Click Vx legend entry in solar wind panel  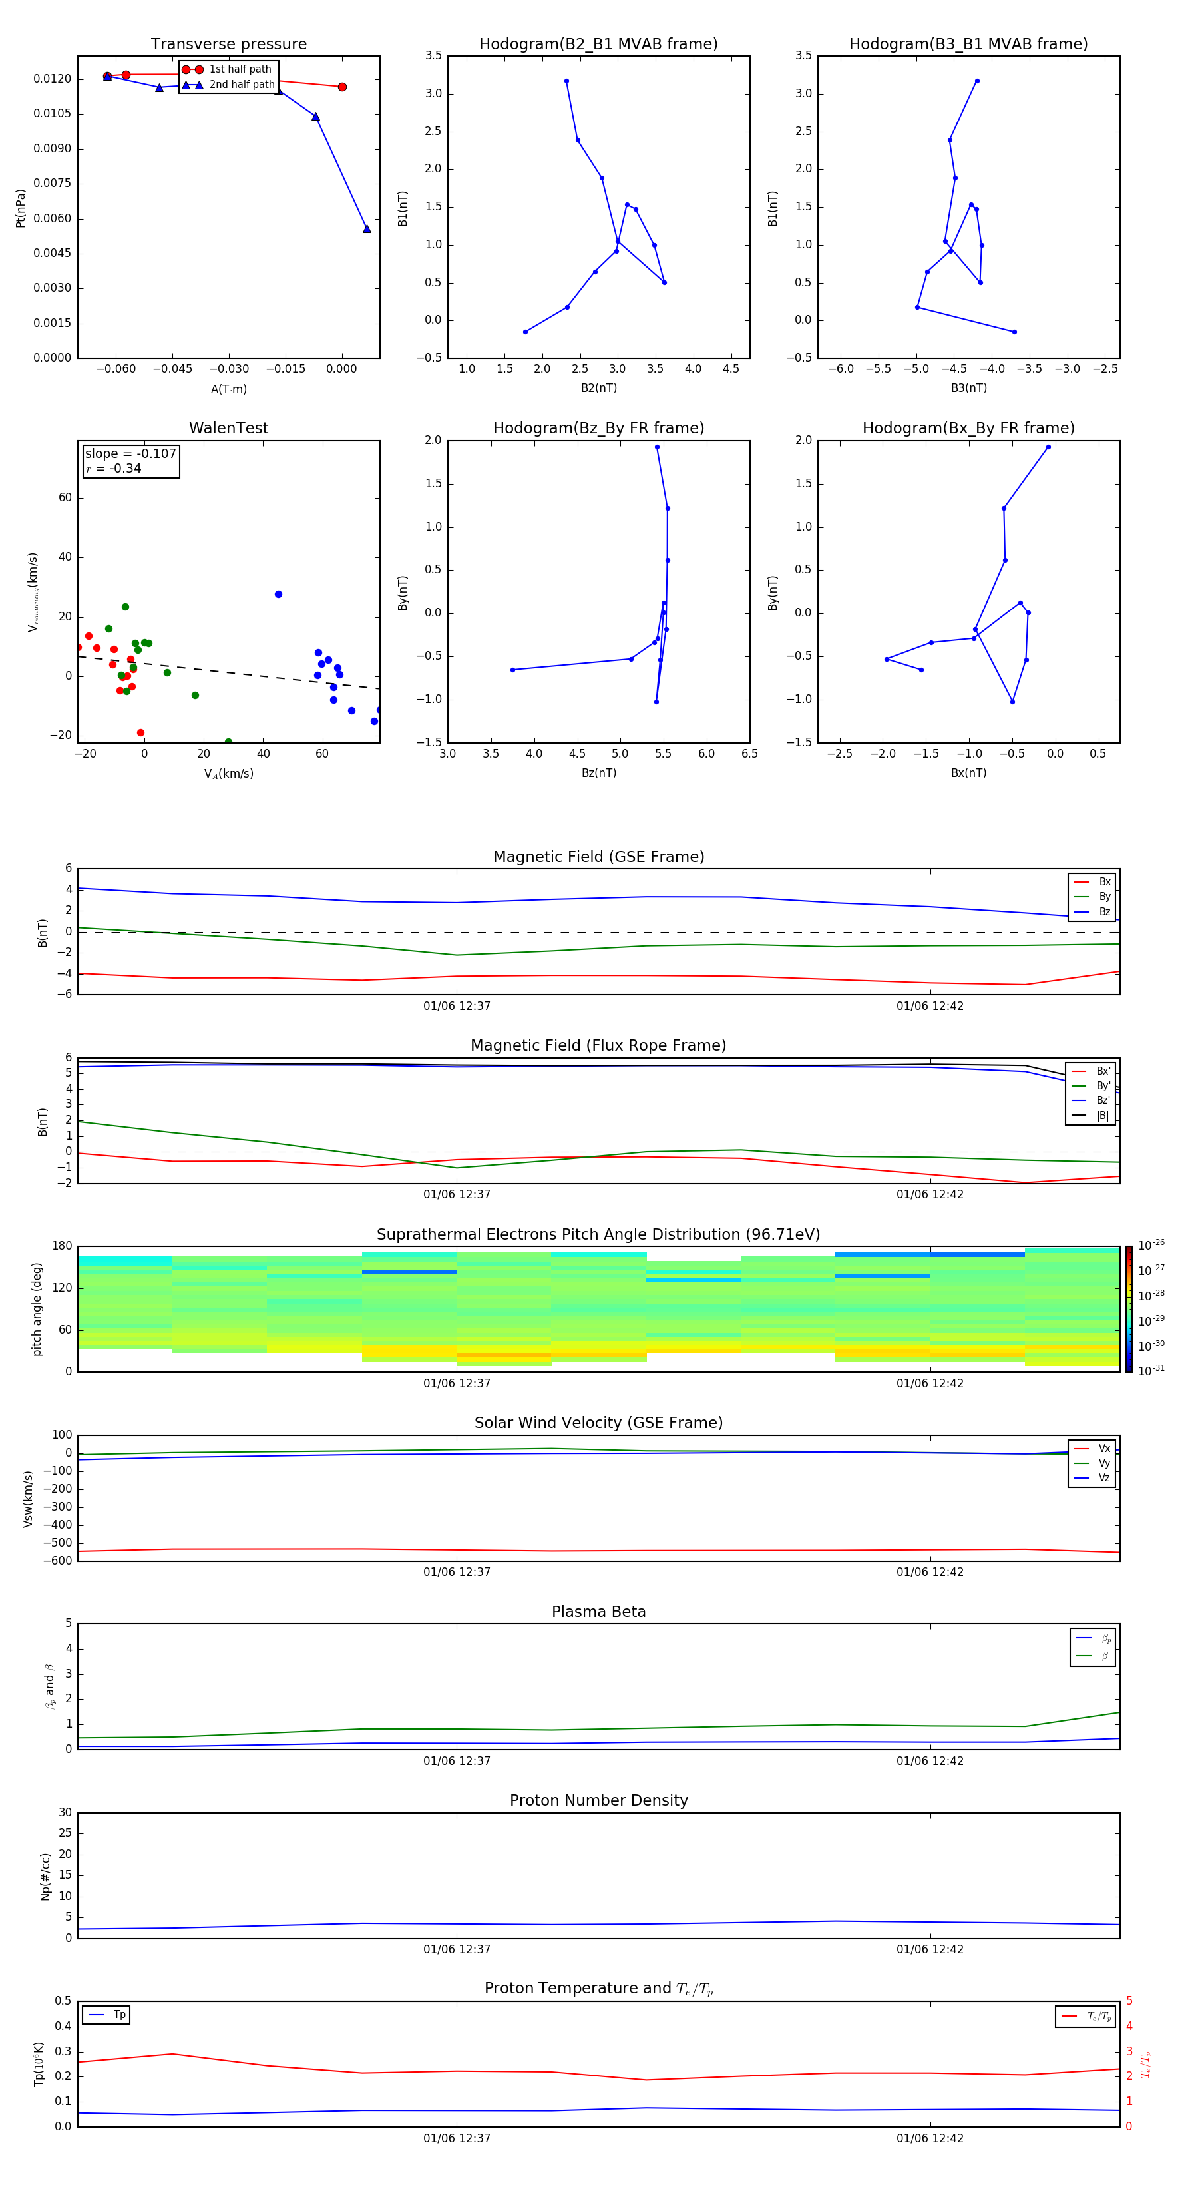[x=1092, y=1448]
